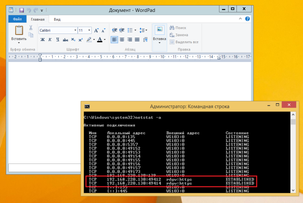Switch to the Вид tab
303x203 pixels.
57,19
